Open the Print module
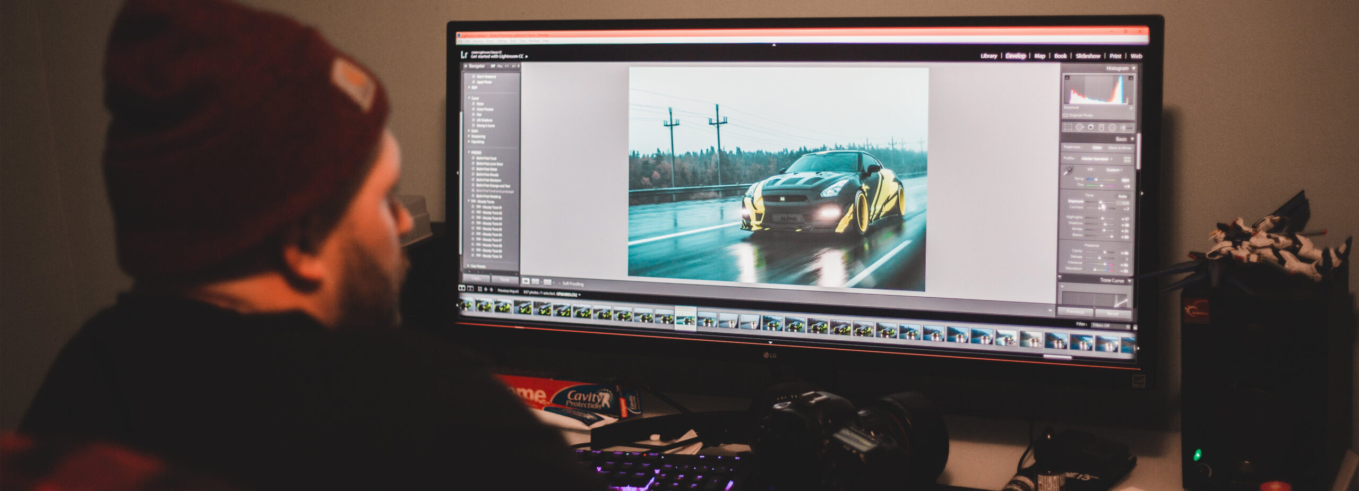Viewport: 1359px width, 491px height. point(1115,56)
